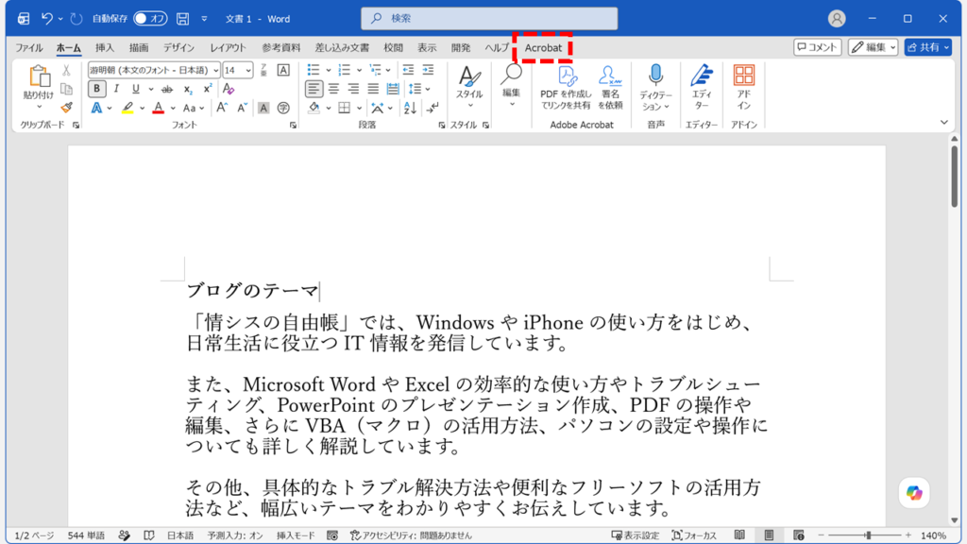This screenshot has width=967, height=544.
Task: Open the 挿入 tab
Action: tap(105, 47)
